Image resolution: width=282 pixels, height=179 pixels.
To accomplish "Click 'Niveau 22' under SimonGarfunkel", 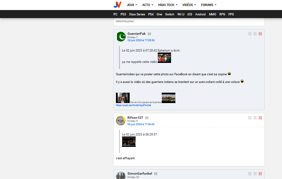I will tap(133, 177).
